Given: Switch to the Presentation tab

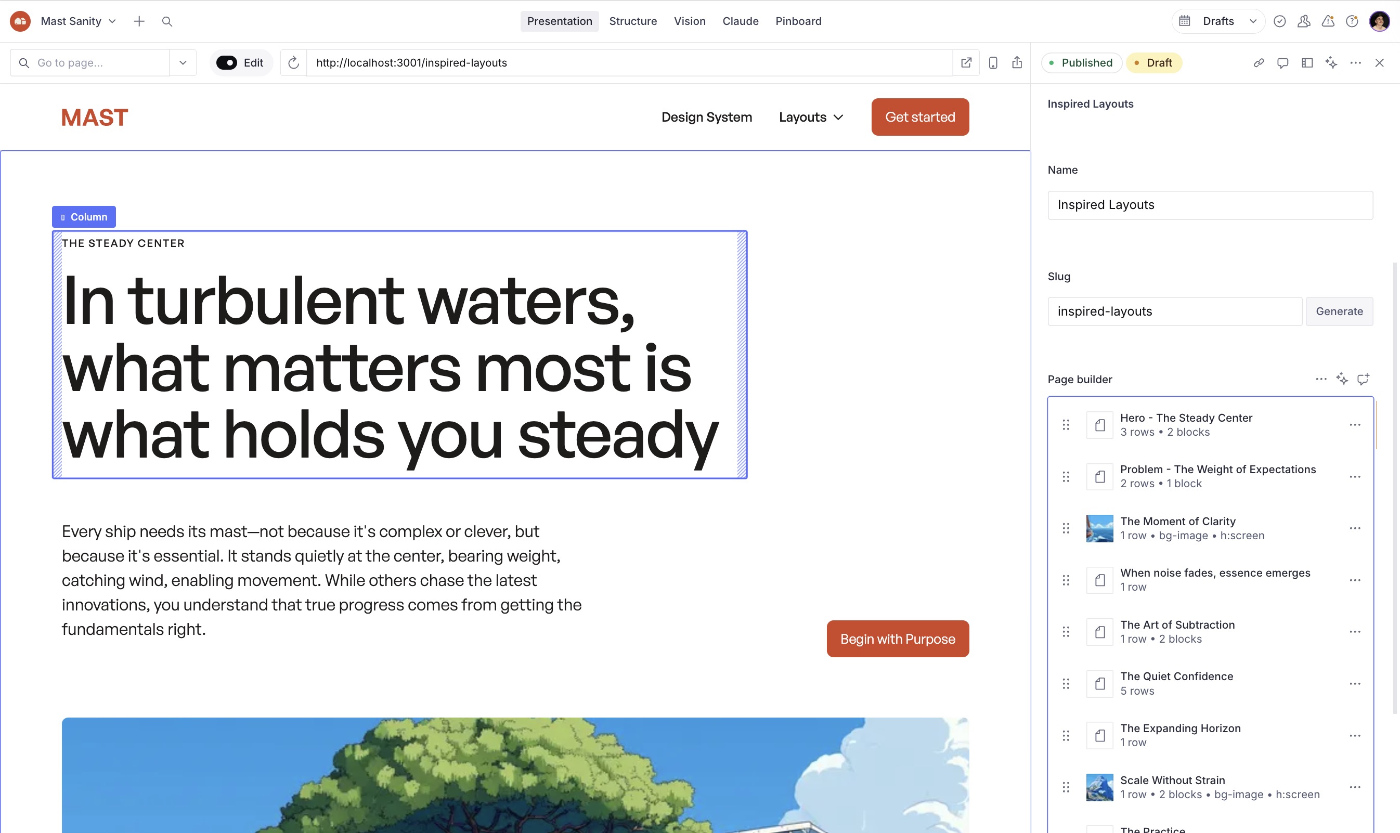Looking at the screenshot, I should click(560, 21).
